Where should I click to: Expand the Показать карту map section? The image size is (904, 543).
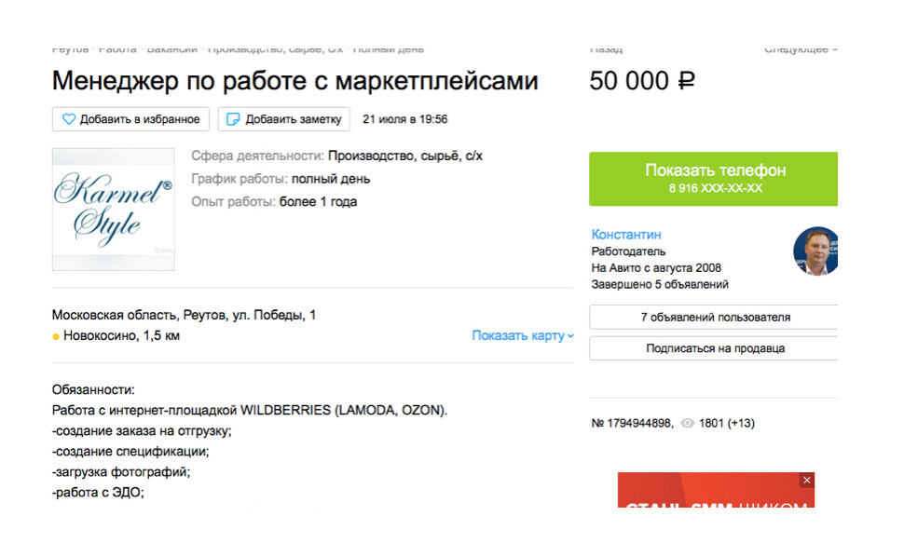[518, 335]
